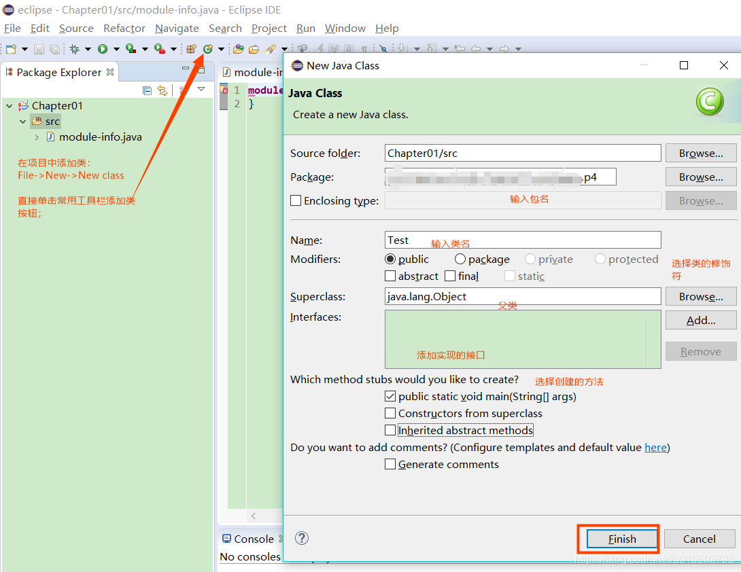741x572 pixels.
Task: Check Constructors from superclass option
Action: tap(390, 413)
